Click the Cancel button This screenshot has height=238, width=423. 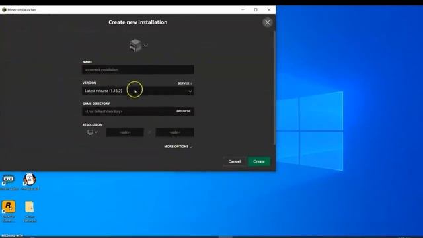tap(235, 161)
